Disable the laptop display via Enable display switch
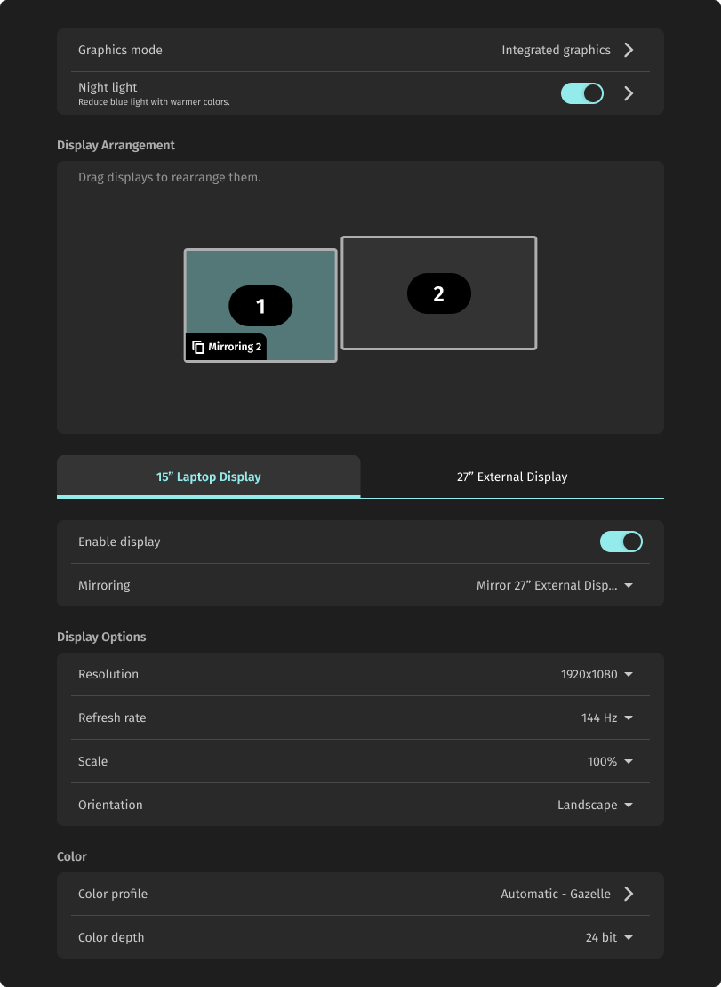 click(x=621, y=542)
